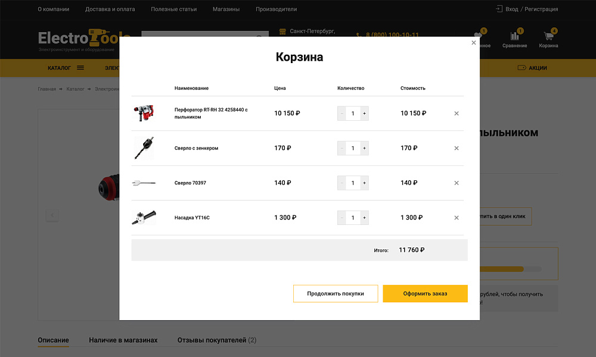Click the location pin icon near Санкт-Петербург

[x=282, y=31]
